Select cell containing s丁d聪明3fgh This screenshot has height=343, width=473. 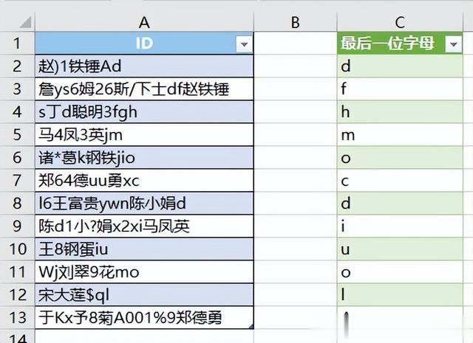tap(144, 113)
